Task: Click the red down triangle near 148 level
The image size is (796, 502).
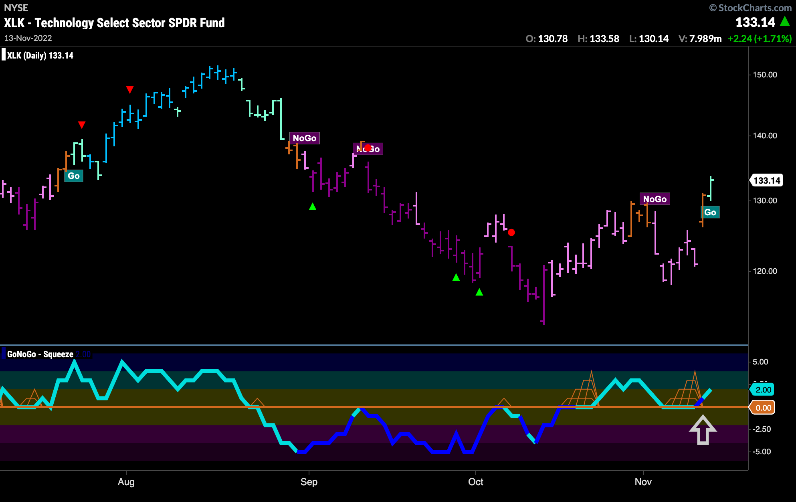Action: 130,89
